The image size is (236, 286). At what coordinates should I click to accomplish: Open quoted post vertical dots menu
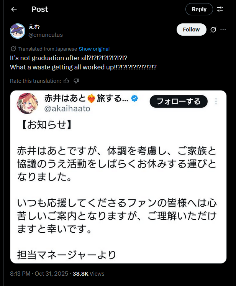pos(216,101)
